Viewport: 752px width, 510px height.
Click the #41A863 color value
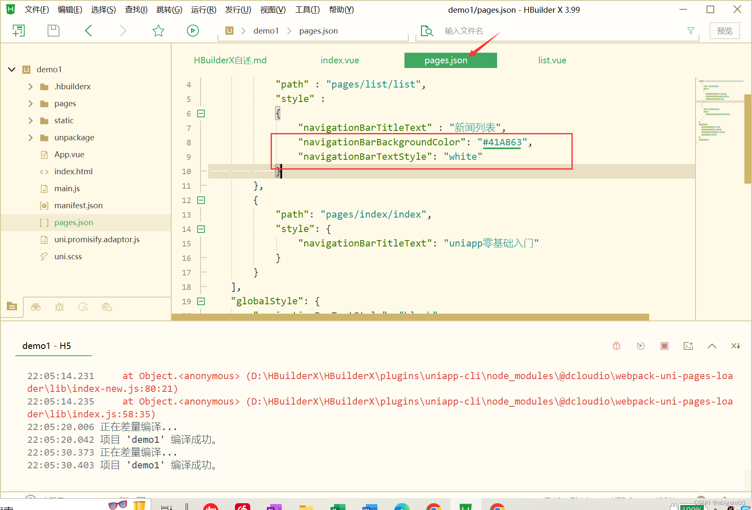pos(502,142)
